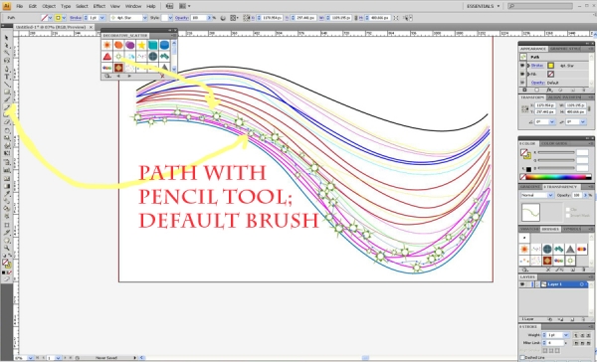Screen dimensions: 597x362
Task: Toggle the Clip checkbox in Transparency panel
Action: point(568,210)
